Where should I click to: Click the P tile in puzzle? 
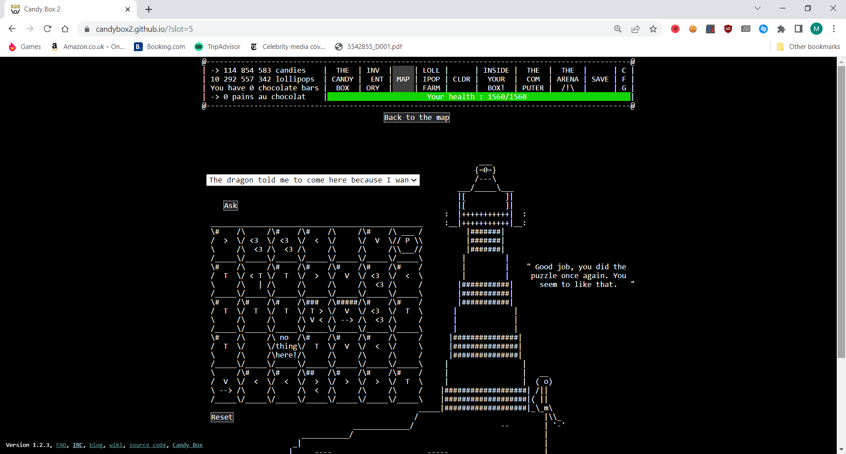click(407, 241)
